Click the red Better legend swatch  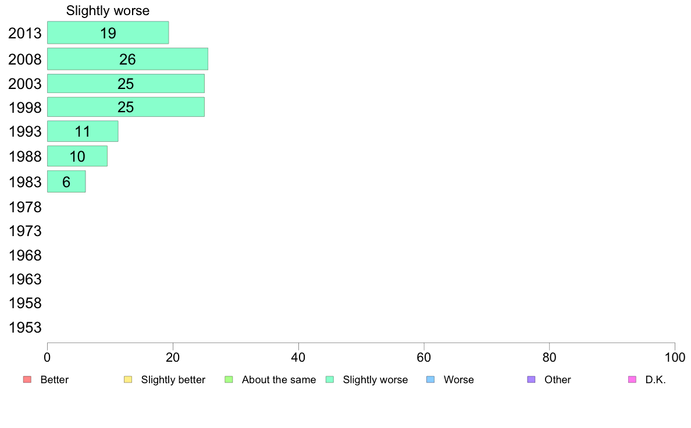(x=27, y=380)
